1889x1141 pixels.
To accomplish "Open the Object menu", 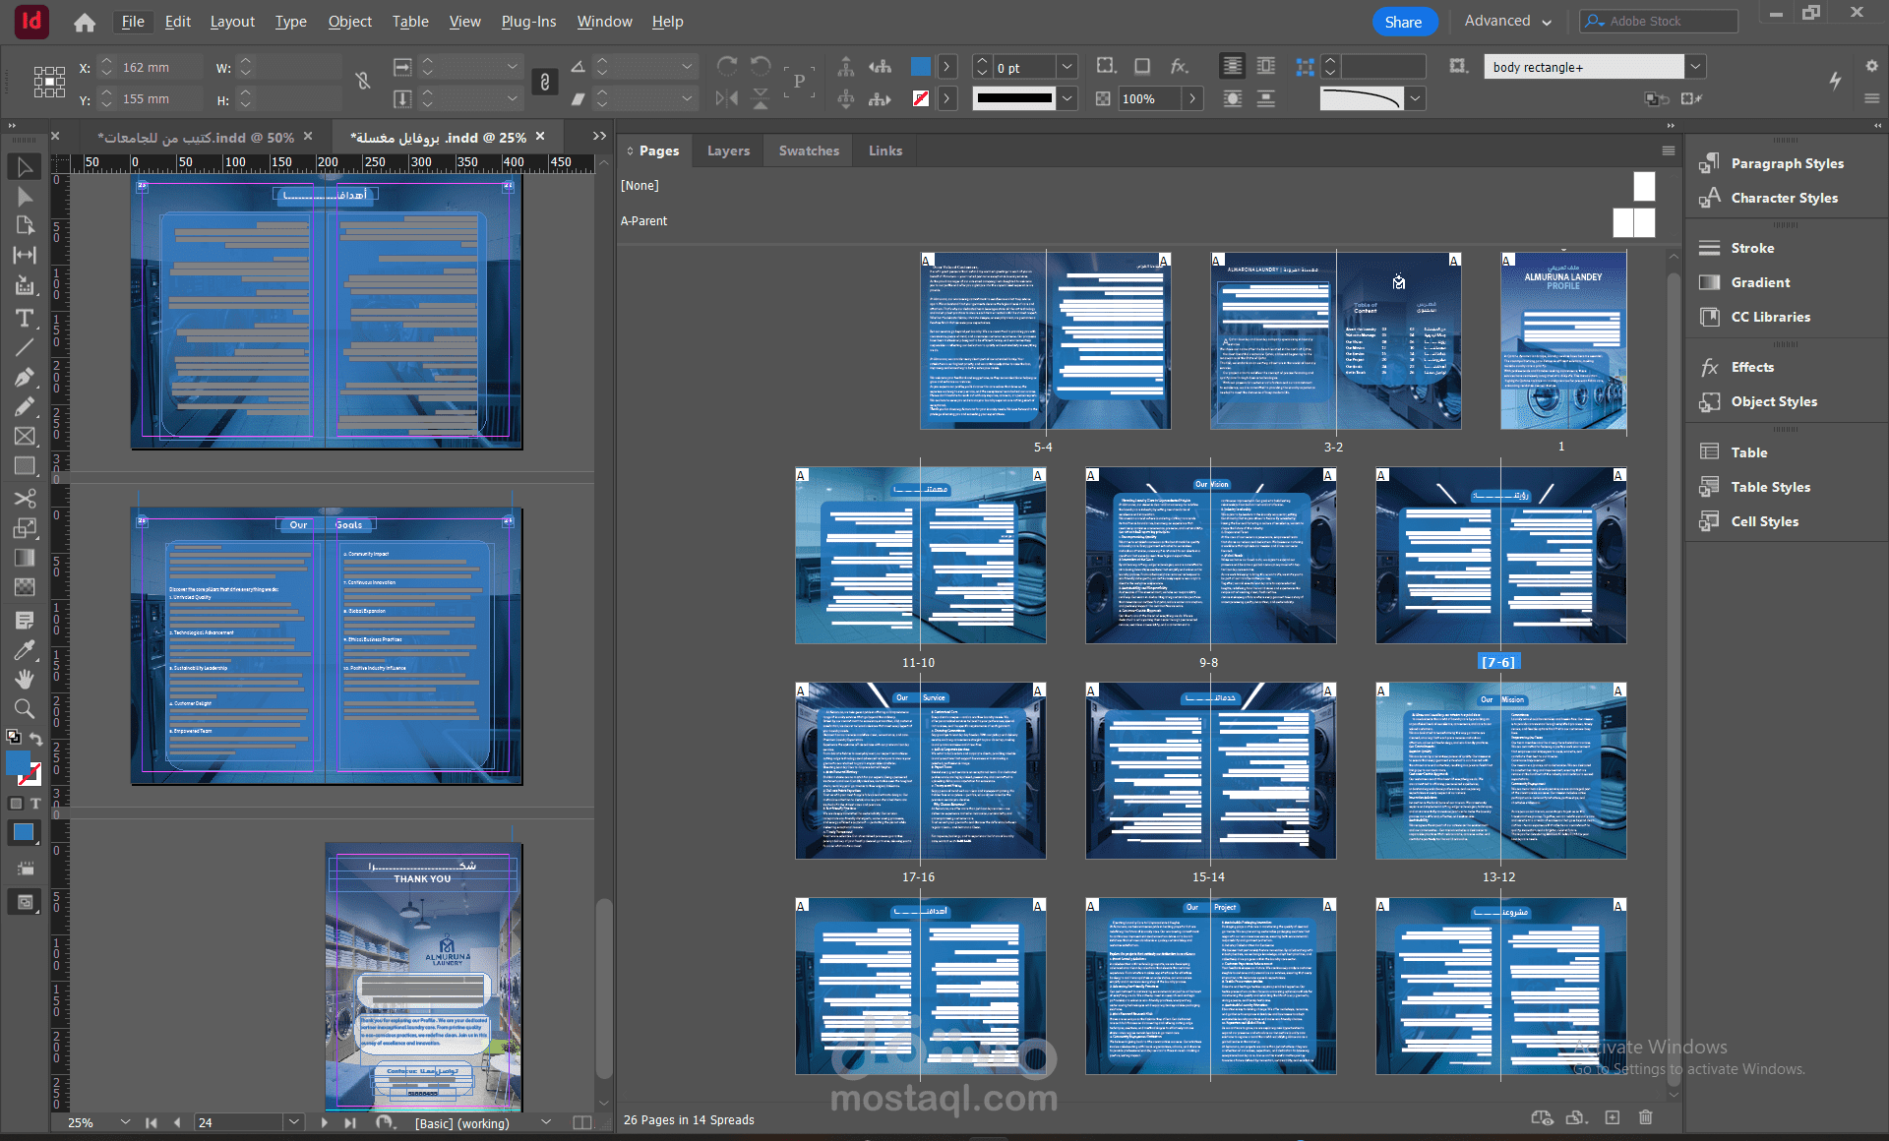I will tap(349, 22).
